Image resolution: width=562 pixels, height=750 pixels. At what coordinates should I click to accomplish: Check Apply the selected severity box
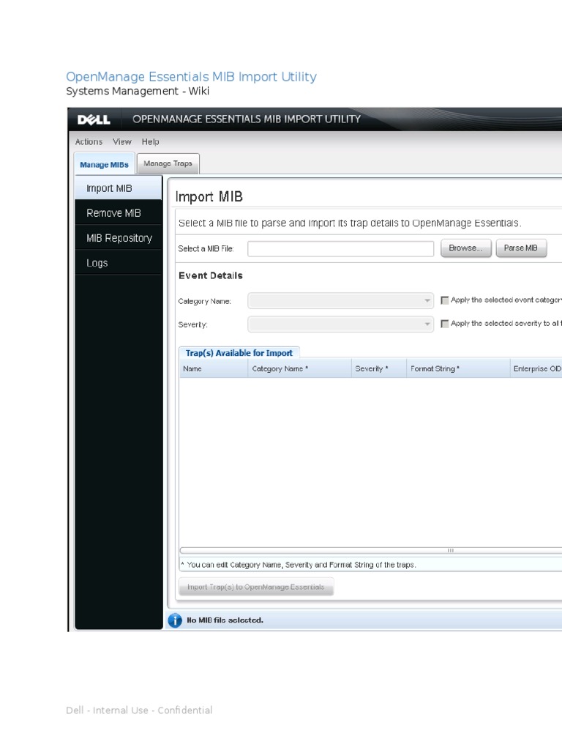coord(444,324)
